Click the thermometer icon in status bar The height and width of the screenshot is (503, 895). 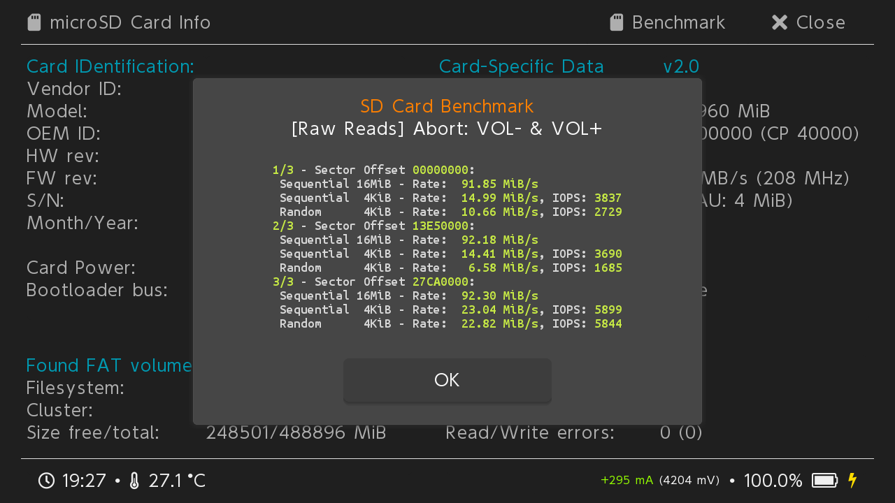click(x=135, y=481)
